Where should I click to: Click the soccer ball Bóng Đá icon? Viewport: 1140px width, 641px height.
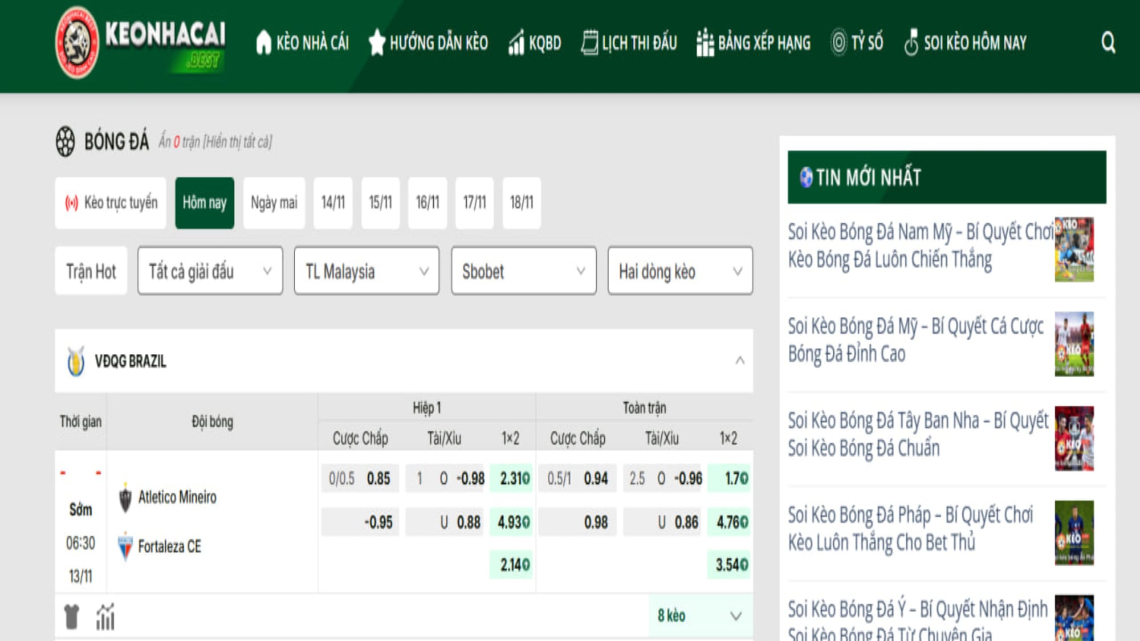(66, 141)
